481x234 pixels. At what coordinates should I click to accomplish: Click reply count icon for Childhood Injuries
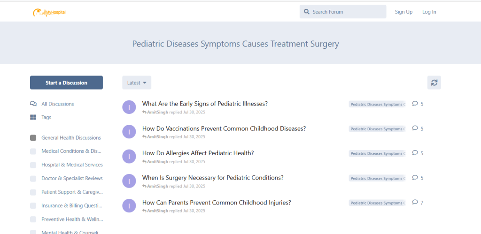click(415, 203)
